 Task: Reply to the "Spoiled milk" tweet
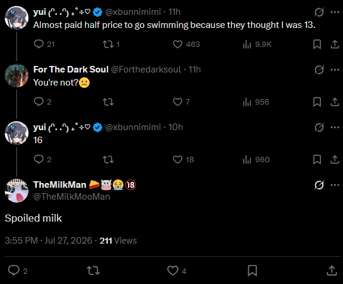pos(14,270)
